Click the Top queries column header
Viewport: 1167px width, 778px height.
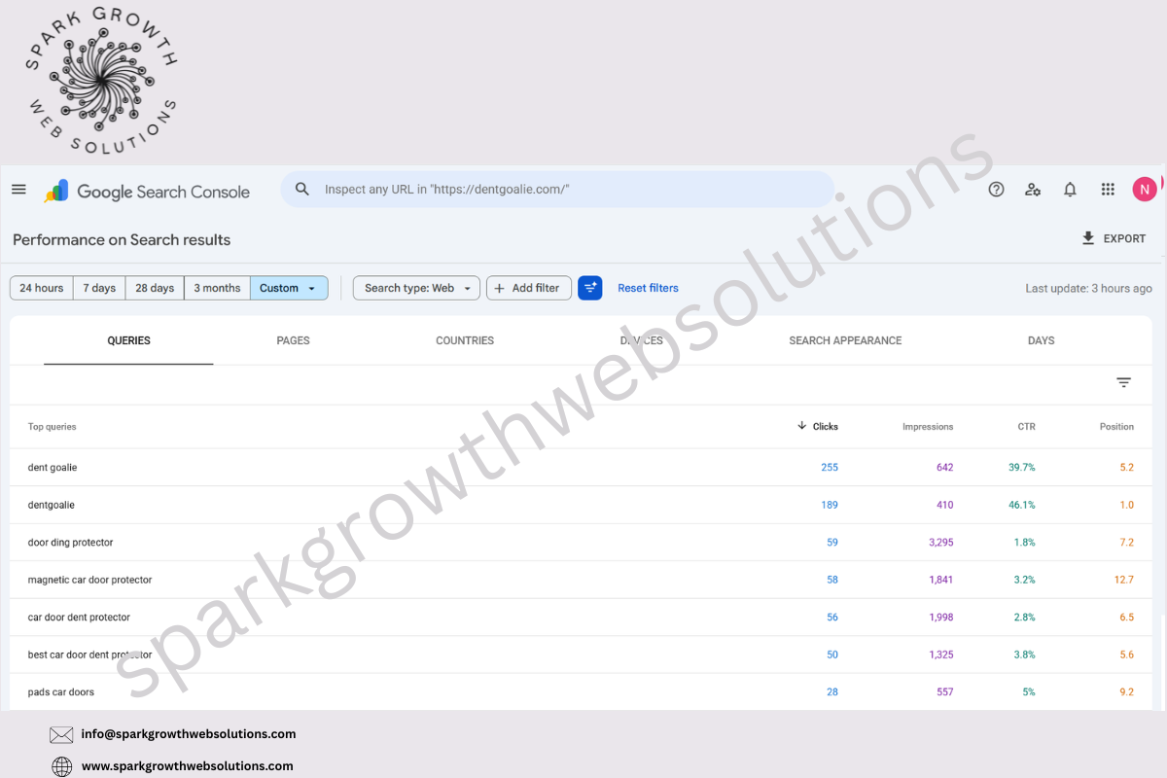click(52, 427)
